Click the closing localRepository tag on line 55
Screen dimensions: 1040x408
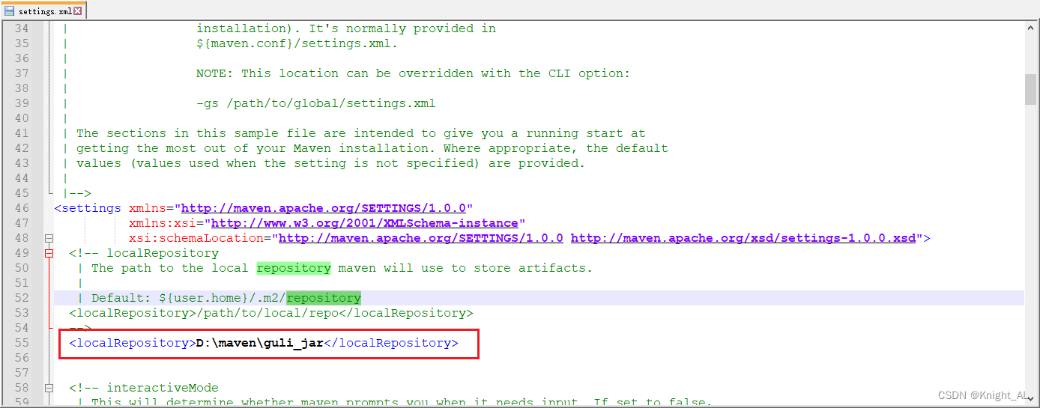pyautogui.click(x=391, y=343)
